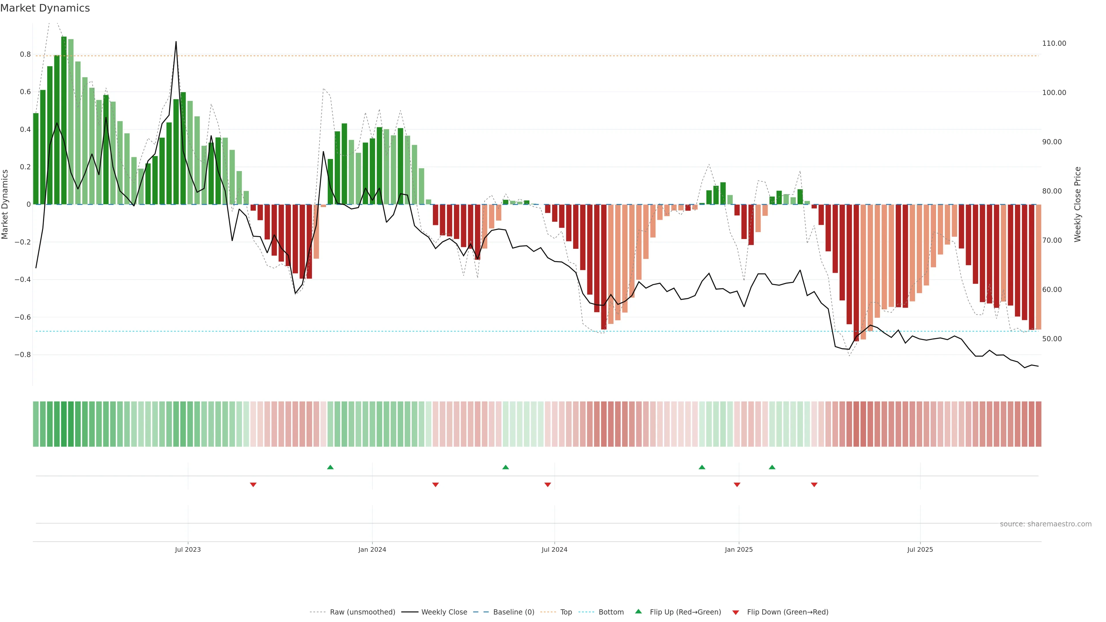
Task: Click the March 2025 red flip-down marker
Action: coord(814,485)
